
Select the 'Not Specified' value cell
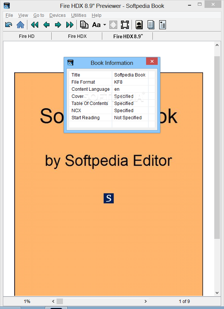point(130,117)
